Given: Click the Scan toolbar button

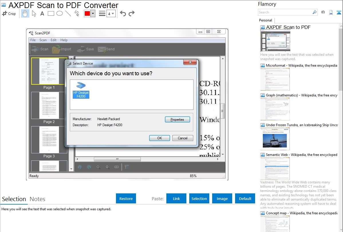Looking at the screenshot, I should click(x=40, y=49).
